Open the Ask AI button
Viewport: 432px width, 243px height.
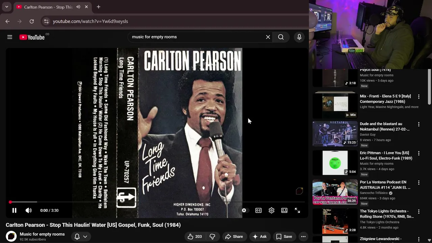tap(260, 237)
